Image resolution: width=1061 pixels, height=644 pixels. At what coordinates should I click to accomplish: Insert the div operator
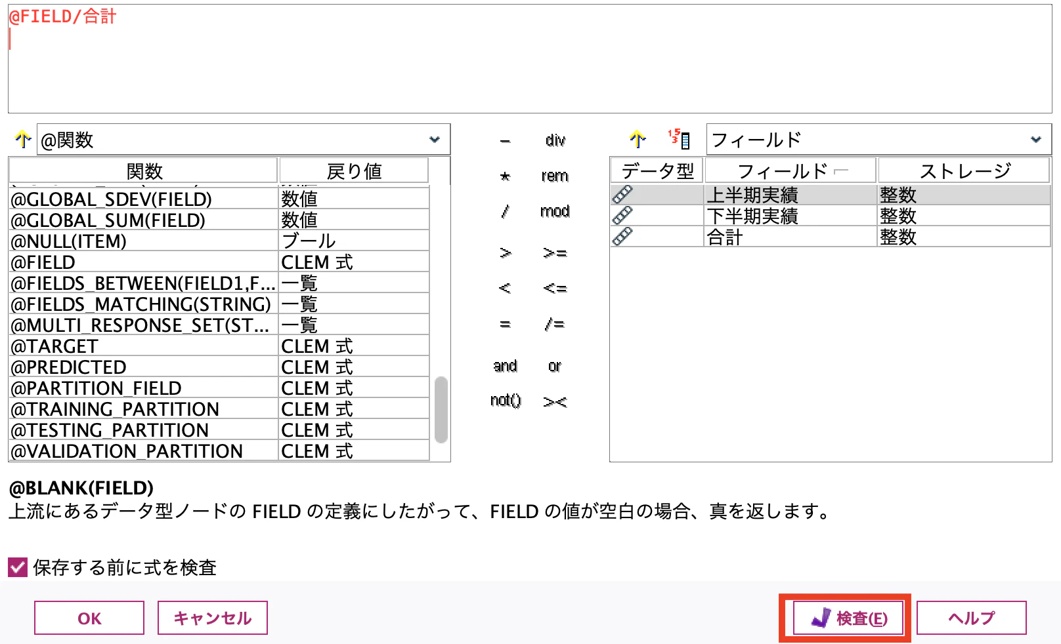[x=555, y=140]
